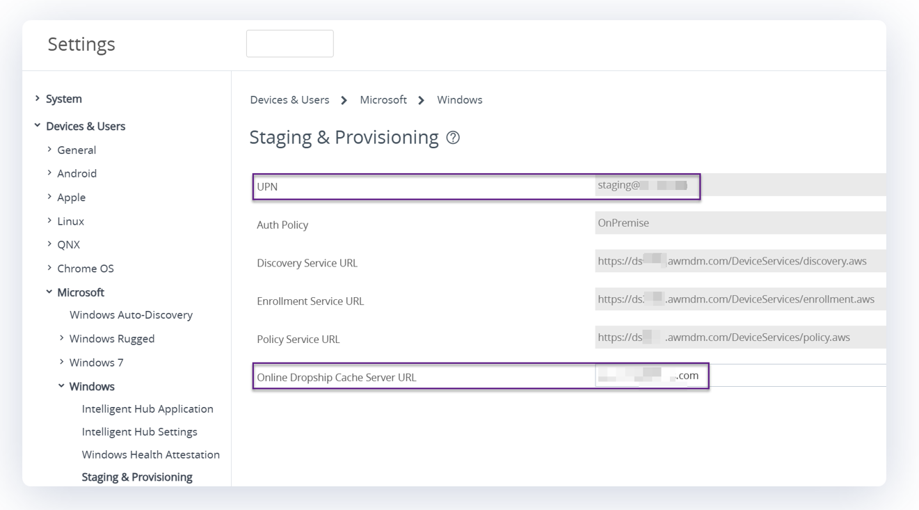
Task: Open Intelligent Hub Settings page
Action: 139,432
